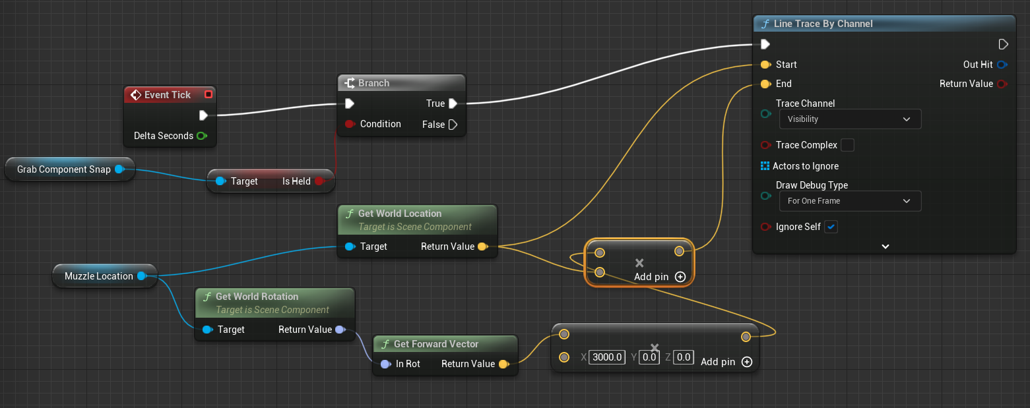Screen dimensions: 1030x408
Task: Click the Muzzle Location output pin
Action: tap(141, 276)
